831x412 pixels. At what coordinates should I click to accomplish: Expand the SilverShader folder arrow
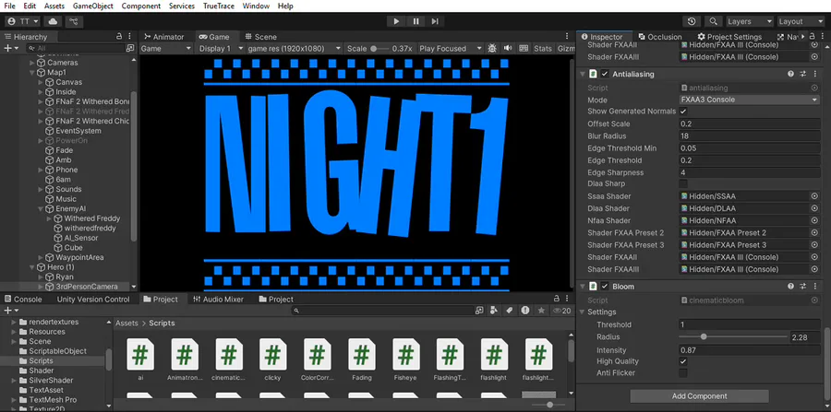pos(14,381)
